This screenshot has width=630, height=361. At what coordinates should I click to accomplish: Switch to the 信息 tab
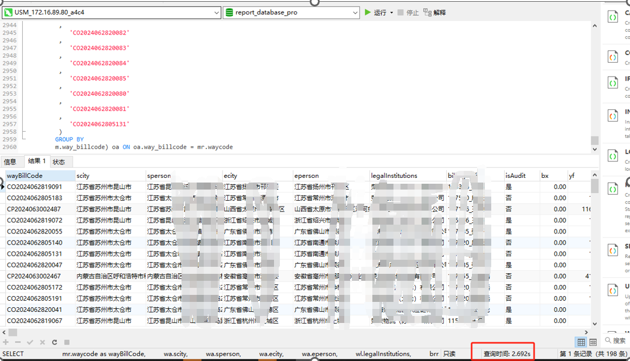(11, 162)
